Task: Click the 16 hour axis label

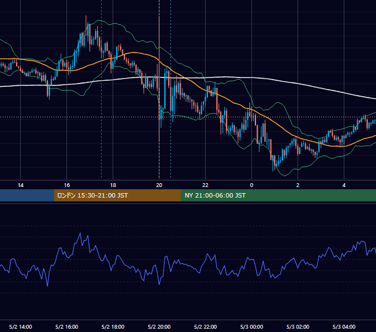Action: click(x=67, y=185)
